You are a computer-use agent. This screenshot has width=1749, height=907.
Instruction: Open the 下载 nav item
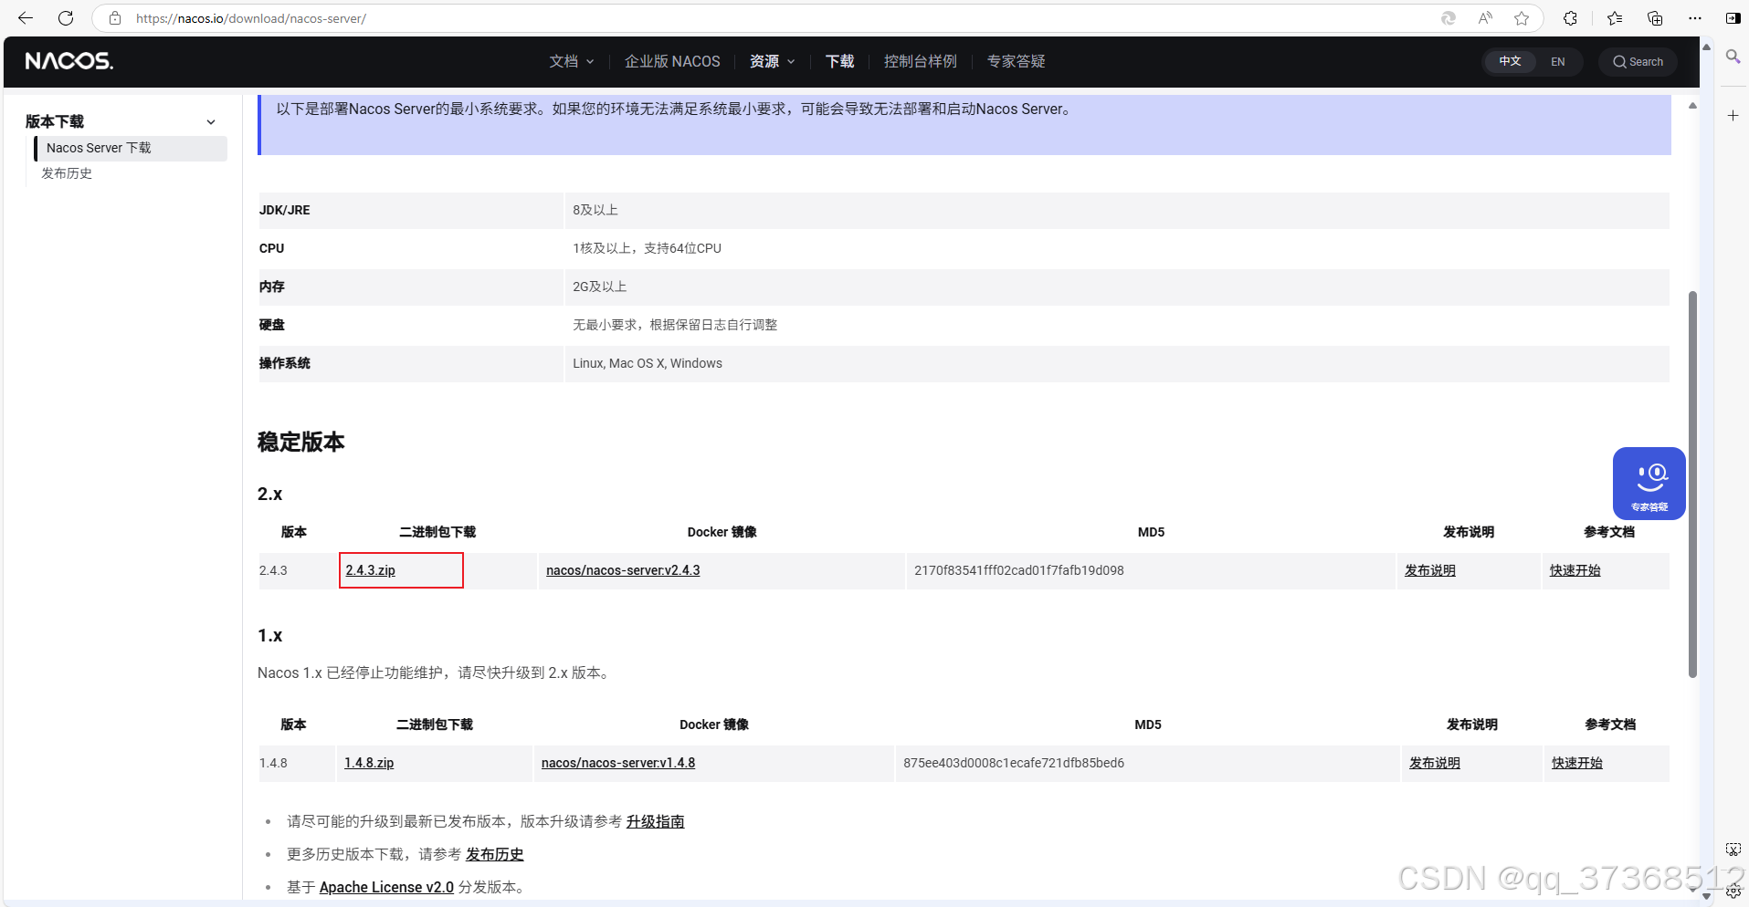pos(839,61)
